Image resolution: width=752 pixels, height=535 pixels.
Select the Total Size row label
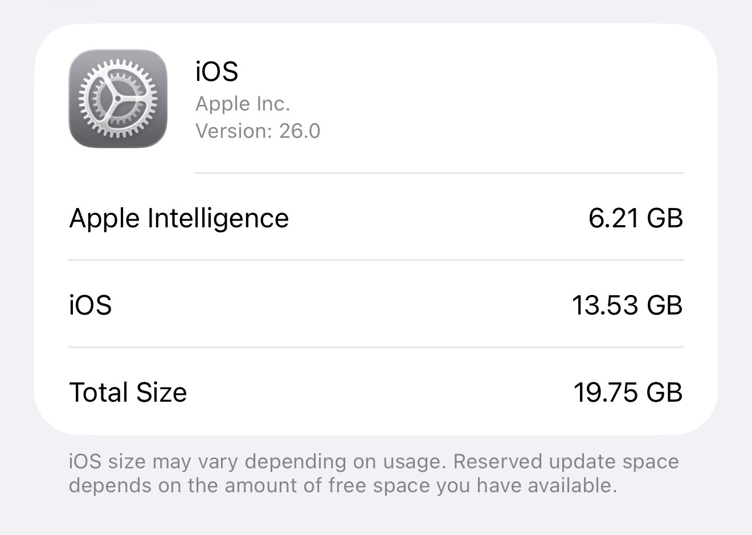click(x=128, y=393)
